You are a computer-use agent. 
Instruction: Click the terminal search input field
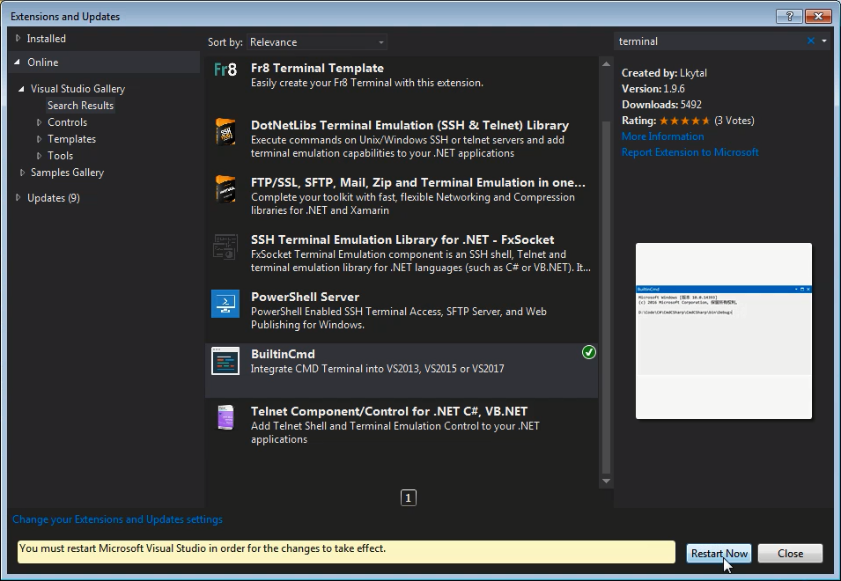[710, 41]
